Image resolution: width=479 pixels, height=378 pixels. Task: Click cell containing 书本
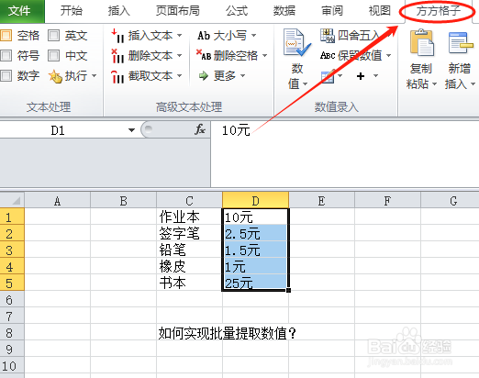point(189,283)
